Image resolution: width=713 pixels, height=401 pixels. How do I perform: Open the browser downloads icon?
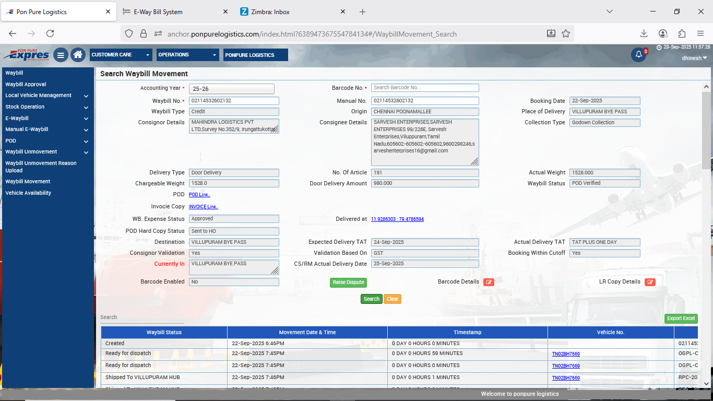coord(644,33)
